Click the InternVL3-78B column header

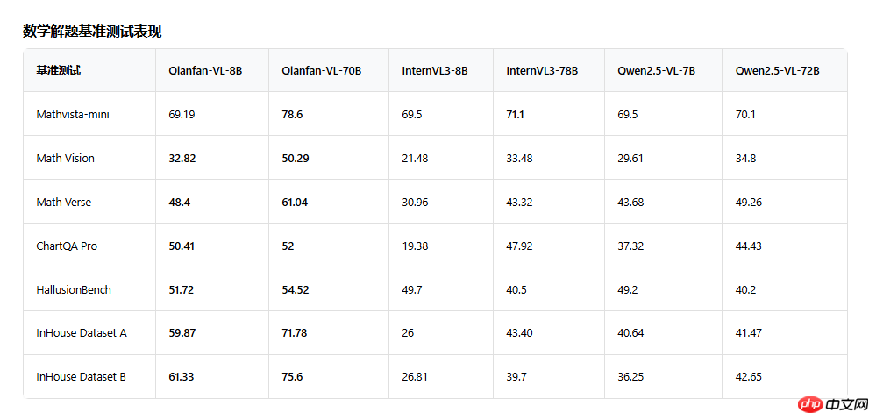(x=542, y=70)
